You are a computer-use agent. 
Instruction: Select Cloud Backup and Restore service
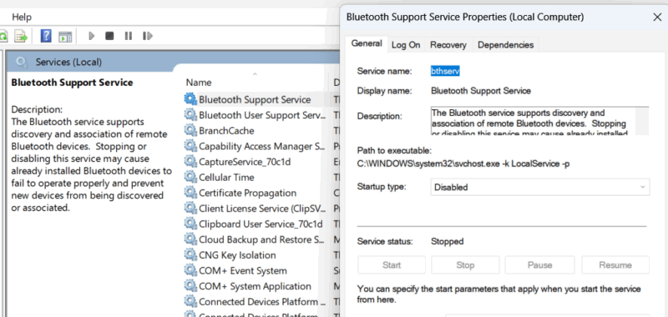[x=261, y=239]
